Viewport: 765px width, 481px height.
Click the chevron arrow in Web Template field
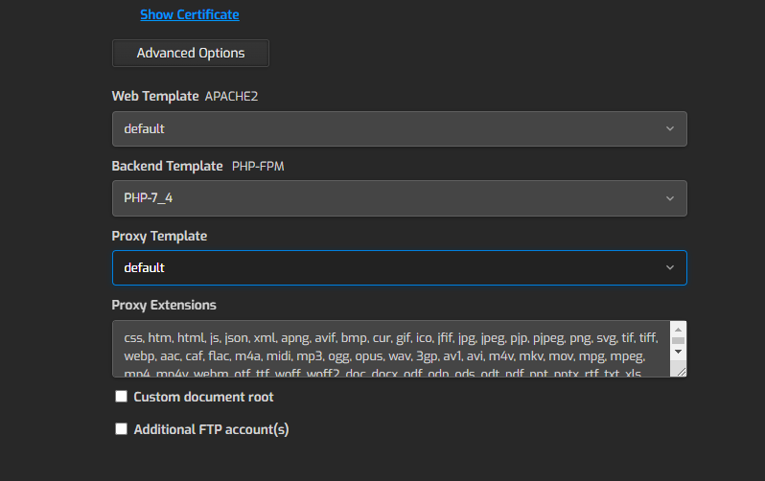[669, 128]
